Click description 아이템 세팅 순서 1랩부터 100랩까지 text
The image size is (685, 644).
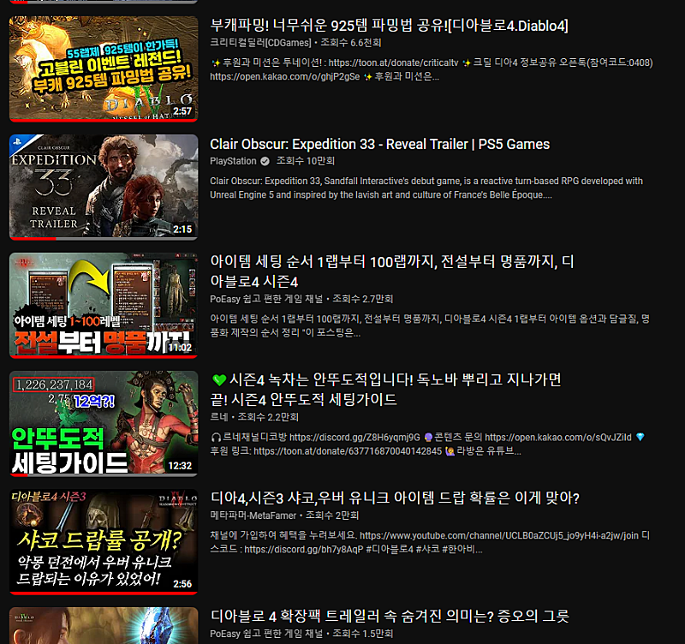(430, 326)
